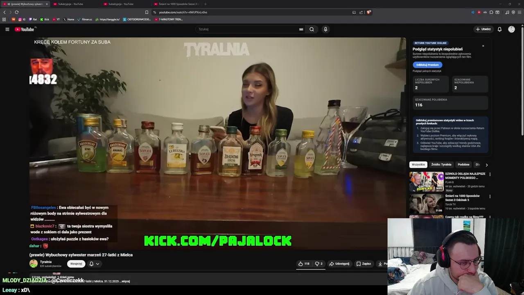Open the on-screen keyboard icon in the search box
This screenshot has width=524, height=295.
(x=301, y=29)
